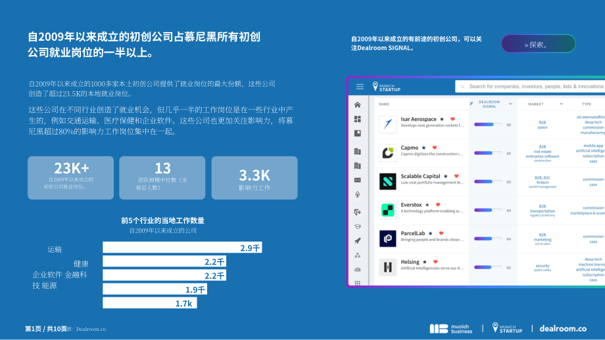Click the signal bar for Scalable Capital
The height and width of the screenshot is (340, 605).
pos(488,181)
